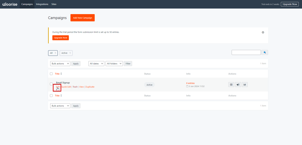The image size is (302, 145).
Task: Click the Woorise logo
Action: click(10, 4)
